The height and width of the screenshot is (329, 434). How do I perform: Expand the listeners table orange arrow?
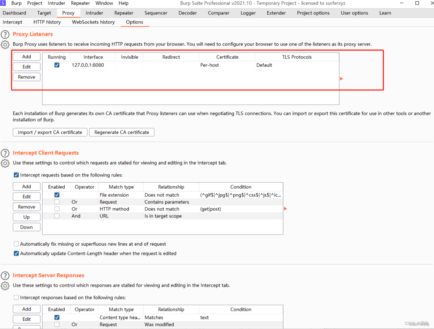pyautogui.click(x=341, y=79)
